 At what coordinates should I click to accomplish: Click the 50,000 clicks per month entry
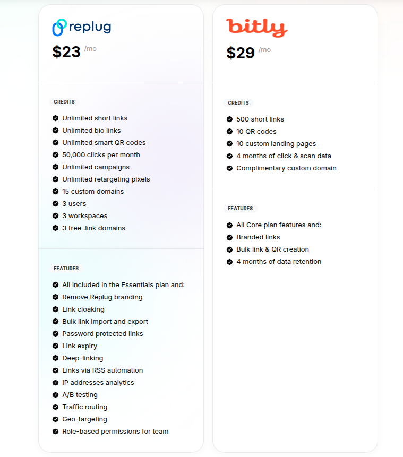point(101,154)
